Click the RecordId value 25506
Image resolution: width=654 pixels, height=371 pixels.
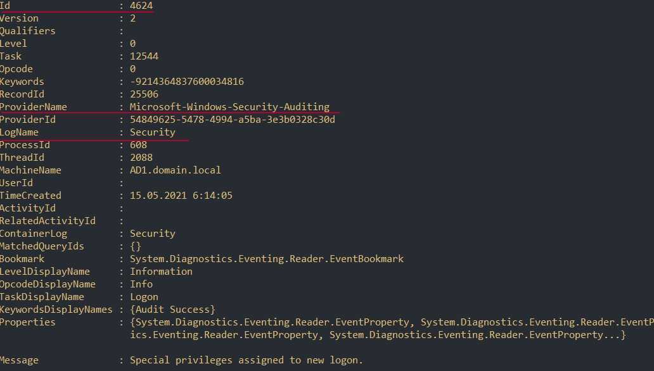pyautogui.click(x=144, y=94)
